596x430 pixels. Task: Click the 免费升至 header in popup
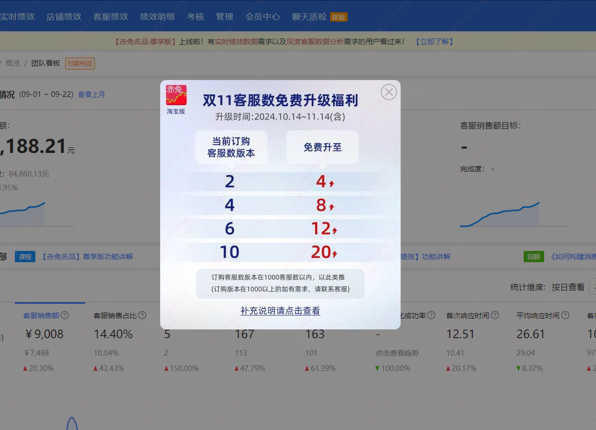pos(322,147)
